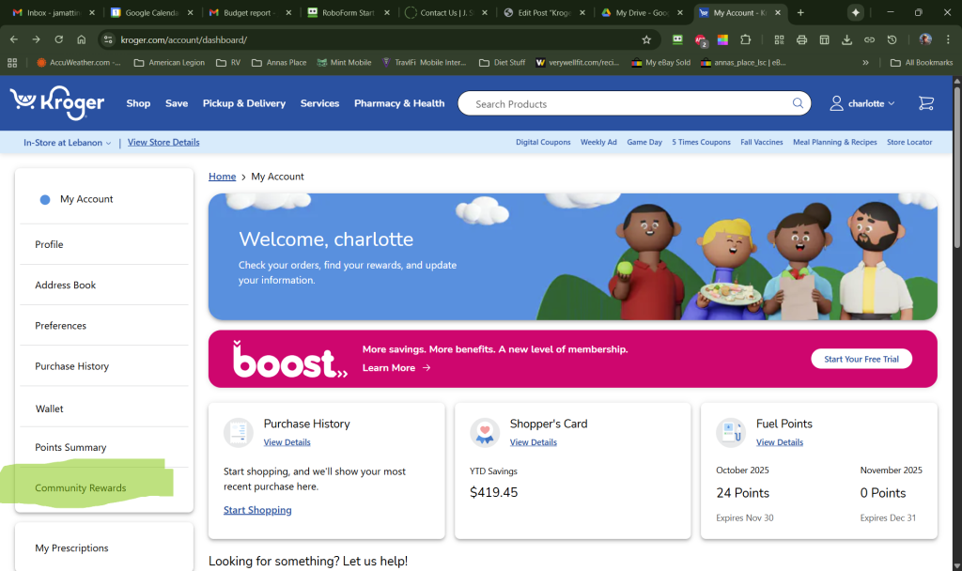Click the browser home icon
Image resolution: width=962 pixels, height=571 pixels.
coord(82,40)
